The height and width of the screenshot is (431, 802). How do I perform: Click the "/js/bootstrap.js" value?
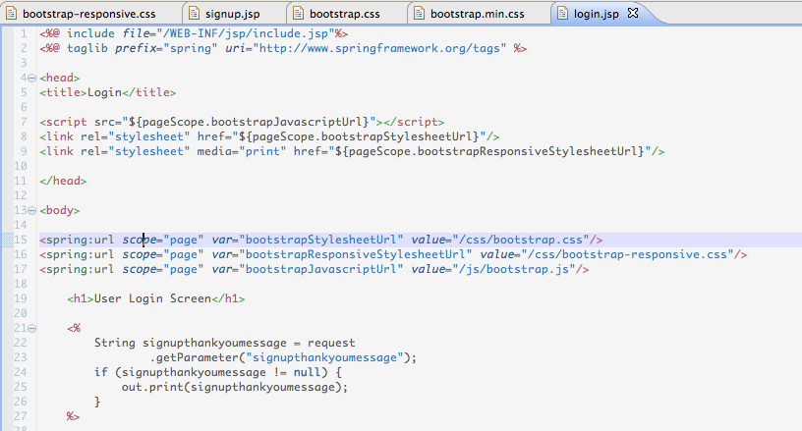(x=514, y=270)
